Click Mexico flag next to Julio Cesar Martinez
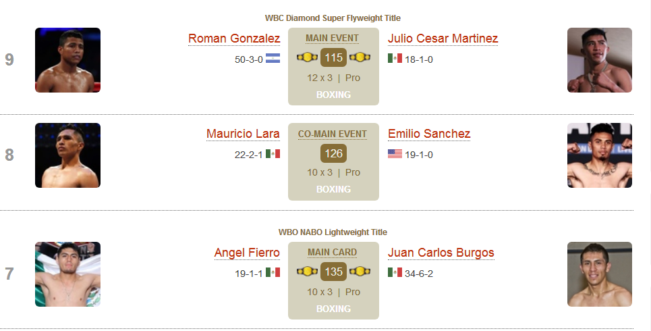The height and width of the screenshot is (331, 651). (395, 58)
